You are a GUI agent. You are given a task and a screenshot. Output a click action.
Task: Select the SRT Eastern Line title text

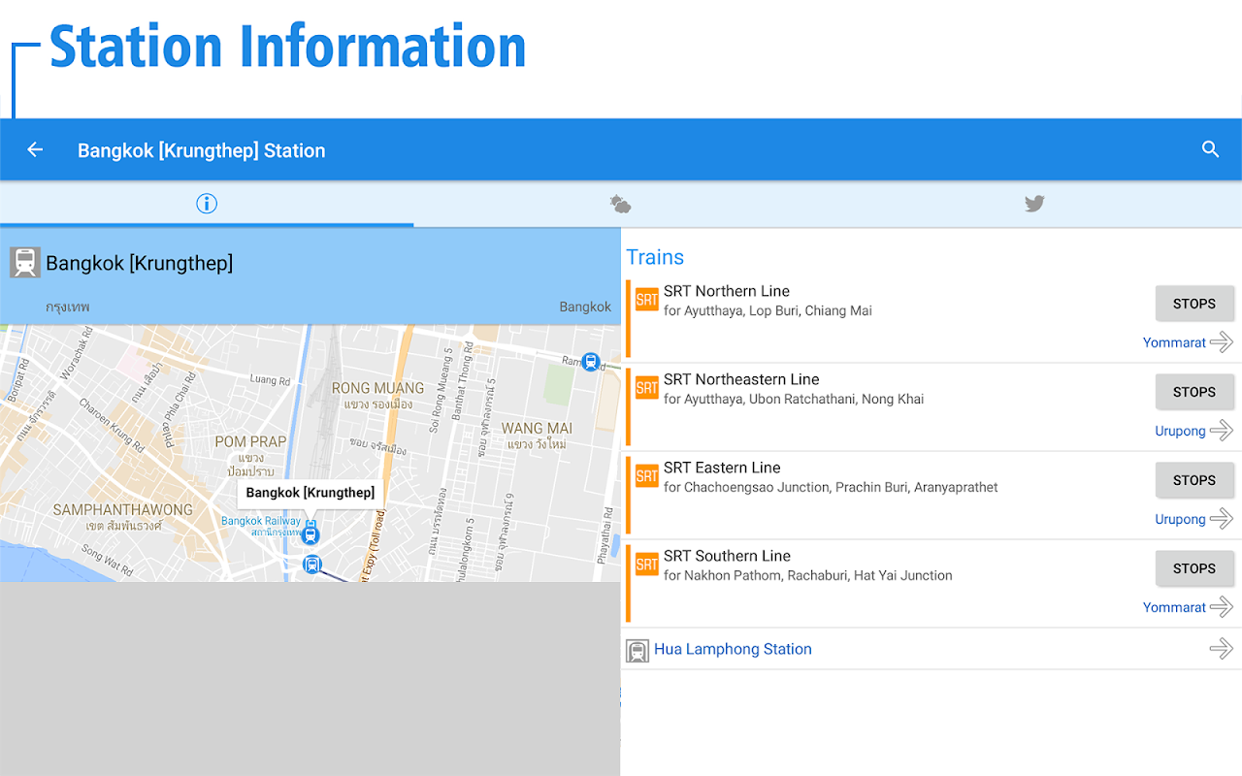pos(722,468)
